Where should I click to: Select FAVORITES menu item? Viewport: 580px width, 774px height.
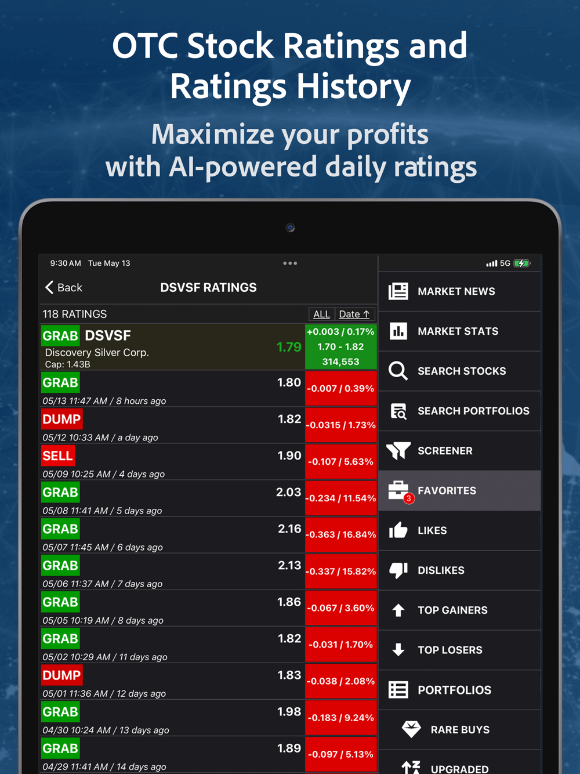(459, 491)
